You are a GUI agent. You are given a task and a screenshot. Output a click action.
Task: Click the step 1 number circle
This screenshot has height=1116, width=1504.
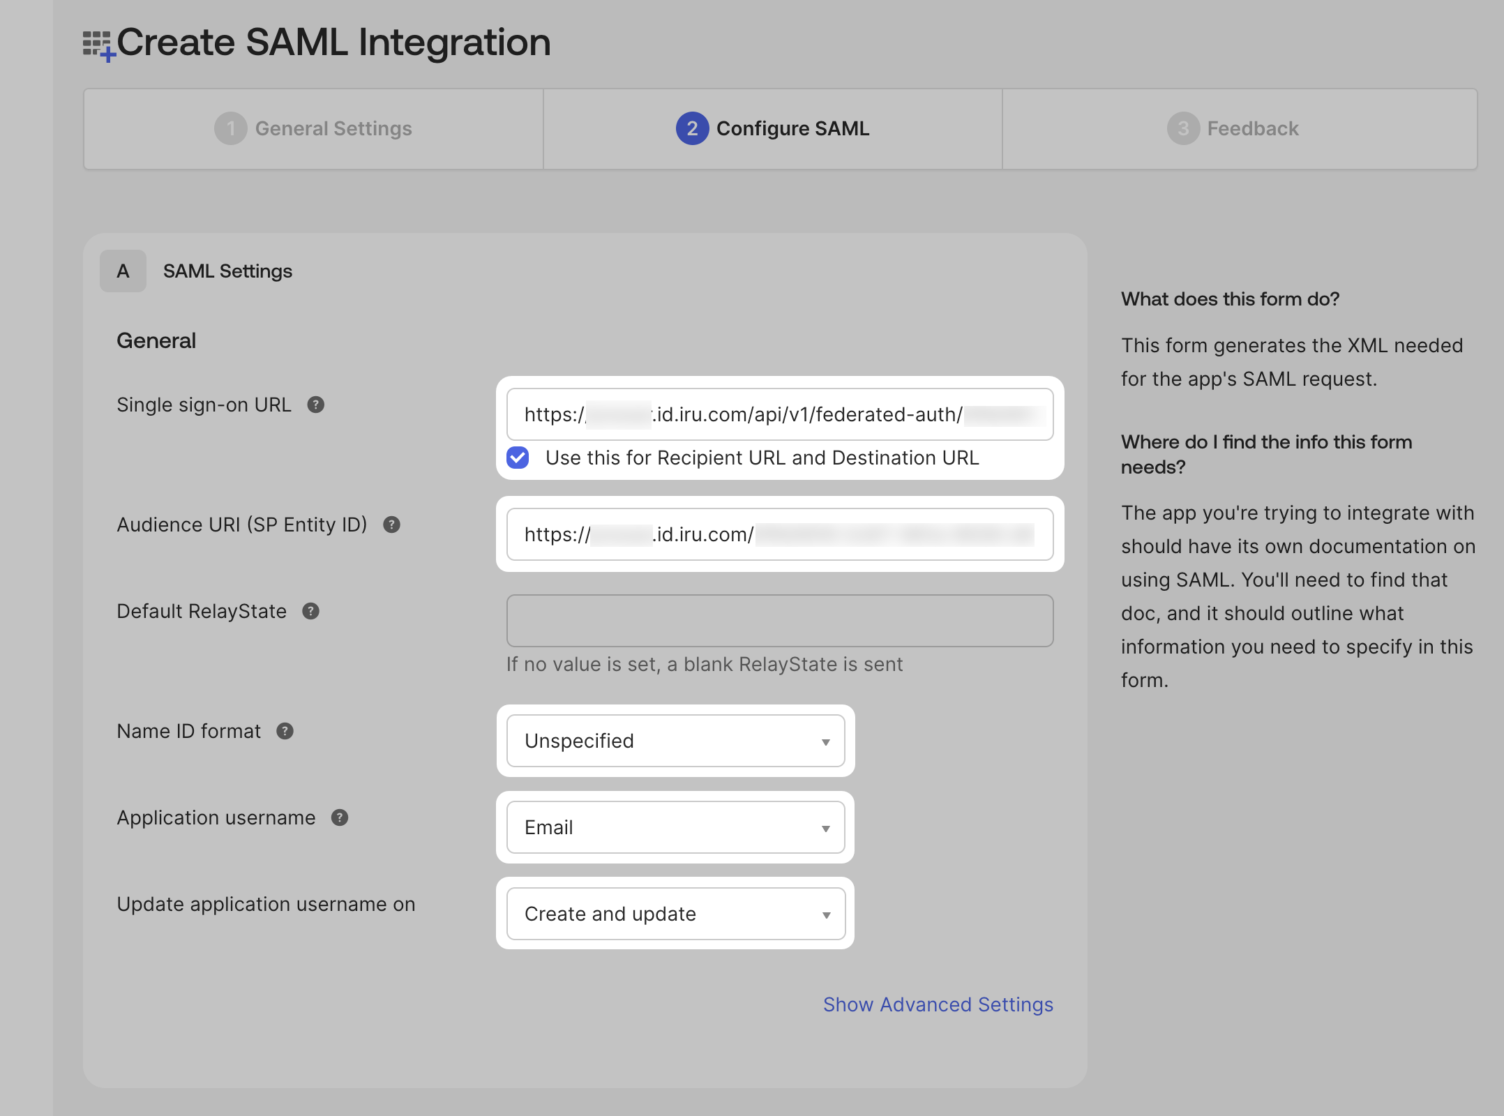[x=231, y=128]
